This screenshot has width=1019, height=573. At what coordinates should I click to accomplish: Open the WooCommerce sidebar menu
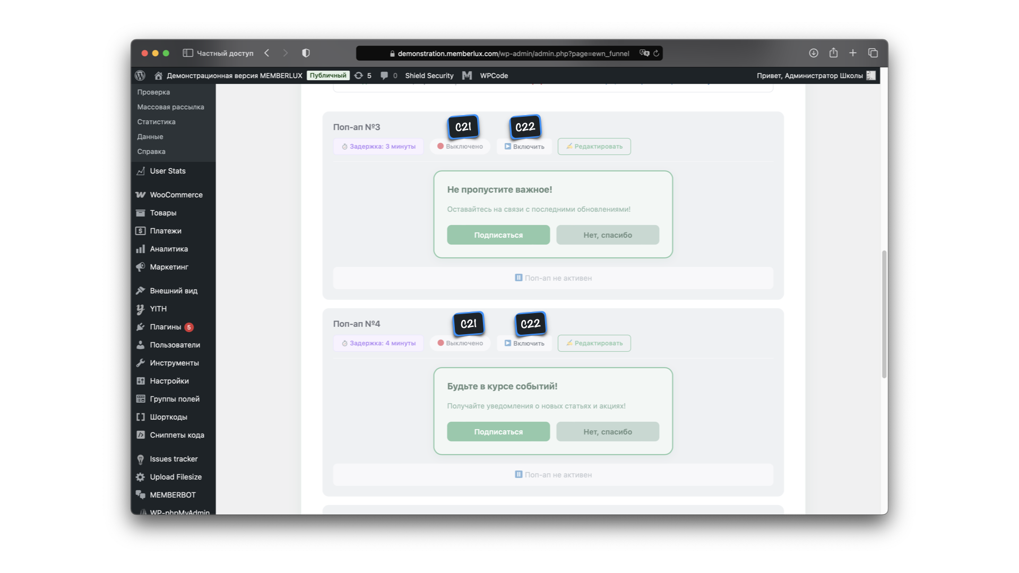pos(176,195)
